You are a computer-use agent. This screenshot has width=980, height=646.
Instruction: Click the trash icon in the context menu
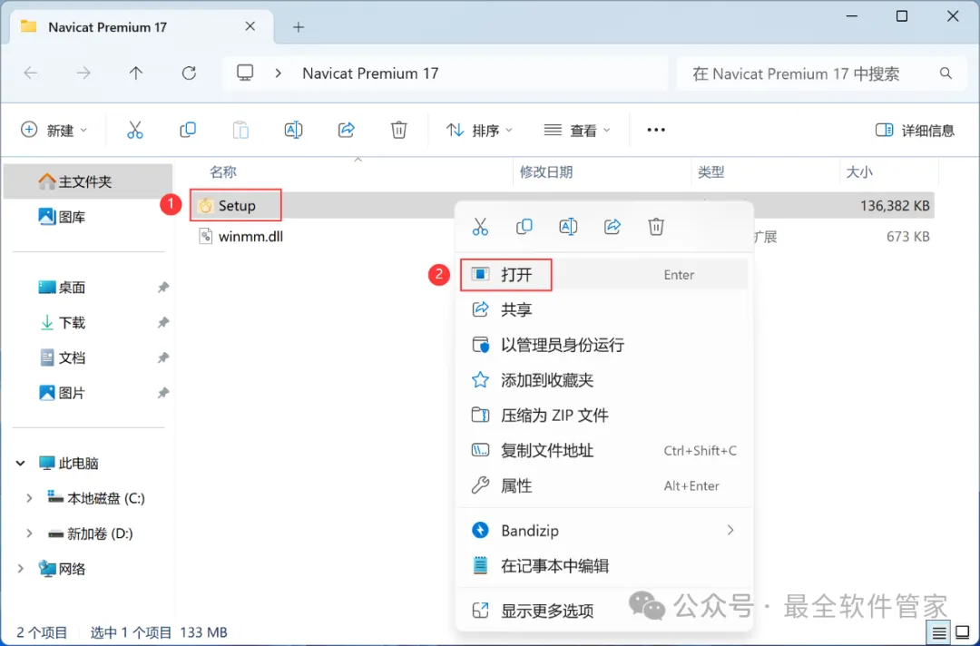click(x=656, y=226)
